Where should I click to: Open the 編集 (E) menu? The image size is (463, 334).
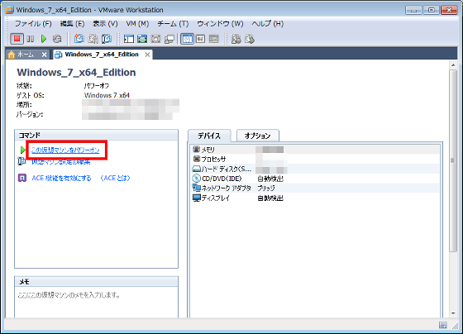click(73, 24)
